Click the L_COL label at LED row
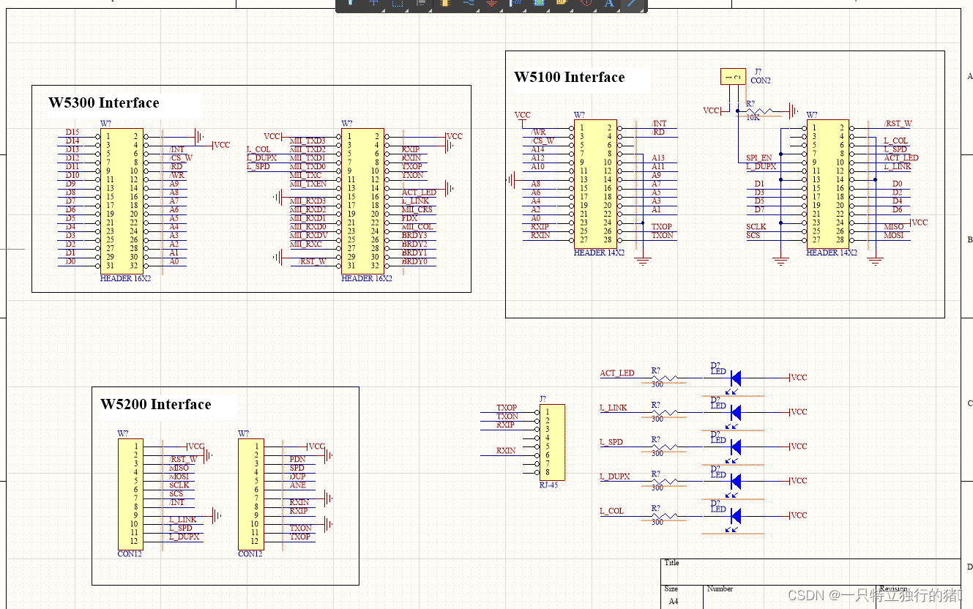 click(x=611, y=511)
